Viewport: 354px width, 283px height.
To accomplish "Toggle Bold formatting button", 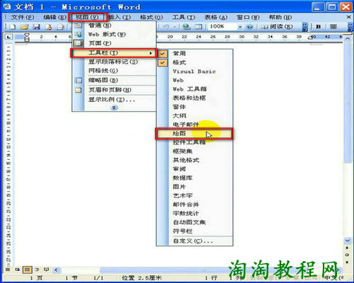I will pyautogui.click(x=319, y=27).
